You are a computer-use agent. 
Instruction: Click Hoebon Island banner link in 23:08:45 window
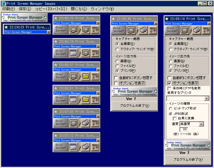click(x=134, y=92)
